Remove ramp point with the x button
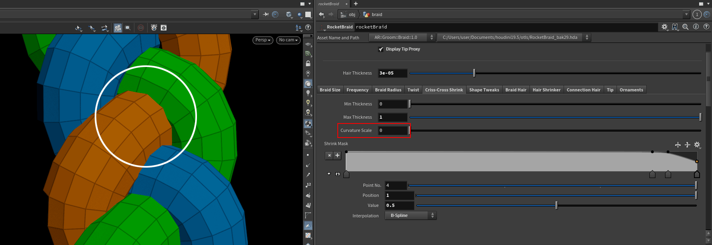This screenshot has height=245, width=712. coord(329,155)
